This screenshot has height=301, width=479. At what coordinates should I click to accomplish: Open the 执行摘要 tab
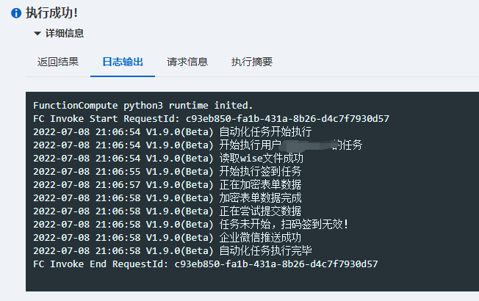(252, 62)
